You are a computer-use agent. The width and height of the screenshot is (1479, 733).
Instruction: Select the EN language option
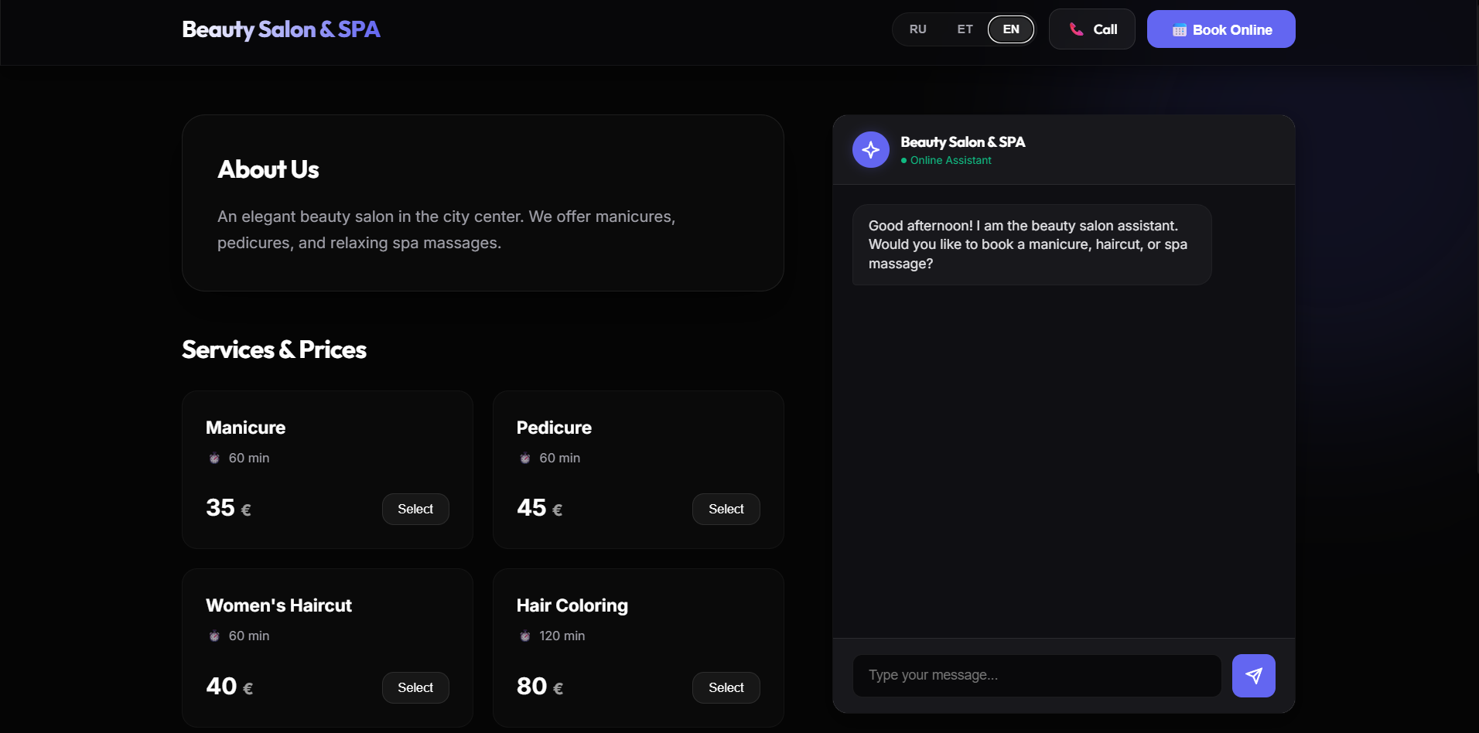[x=1011, y=29]
